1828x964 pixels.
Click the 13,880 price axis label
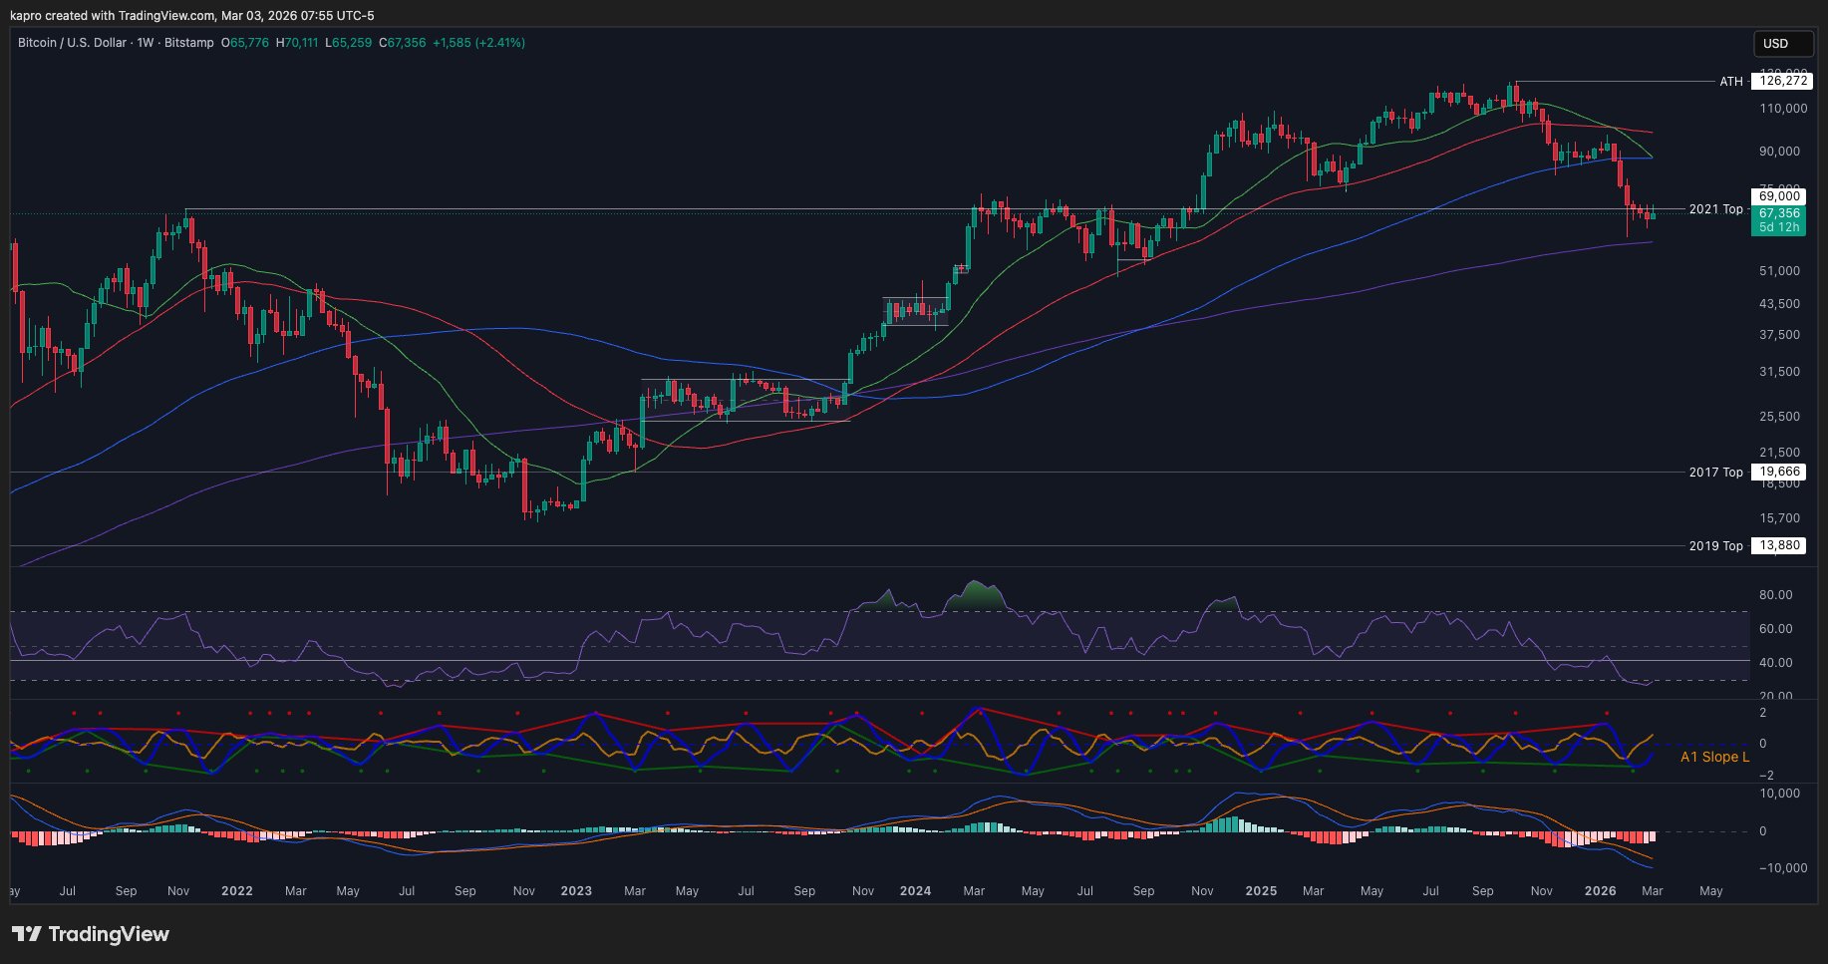coord(1779,546)
